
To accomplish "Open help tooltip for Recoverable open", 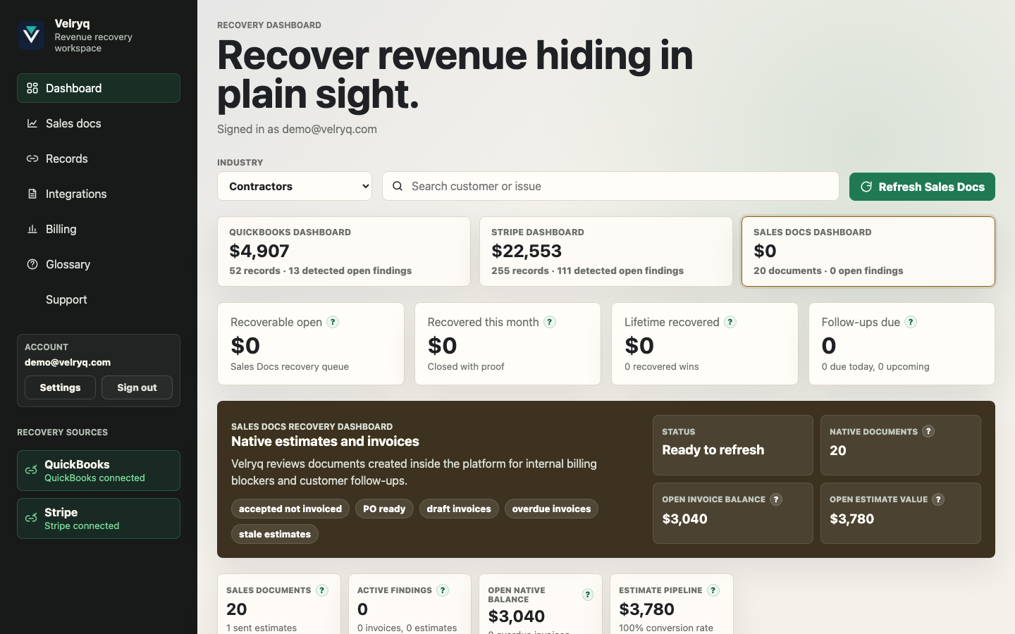I will tap(333, 322).
